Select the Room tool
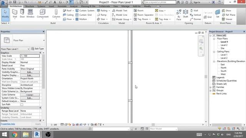Screen dimensions: 246x138 (x=138, y=10)
